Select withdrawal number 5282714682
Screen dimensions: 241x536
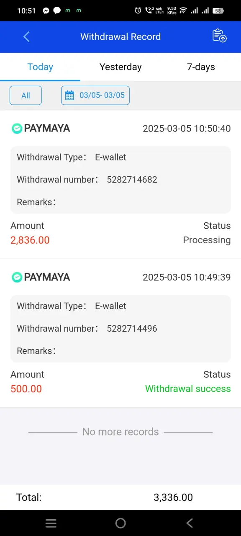click(x=132, y=180)
